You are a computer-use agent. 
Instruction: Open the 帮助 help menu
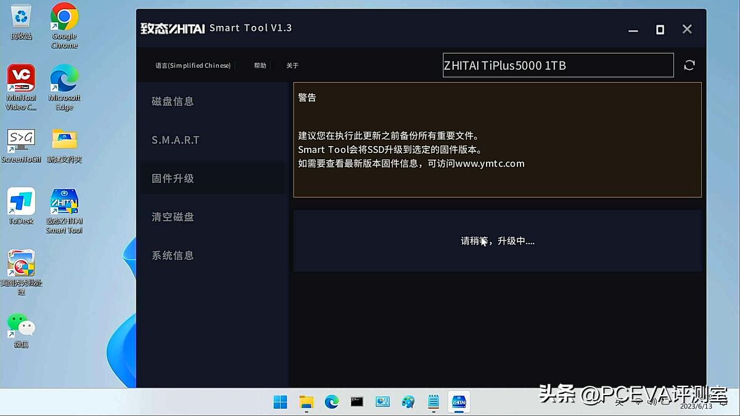[x=260, y=65]
